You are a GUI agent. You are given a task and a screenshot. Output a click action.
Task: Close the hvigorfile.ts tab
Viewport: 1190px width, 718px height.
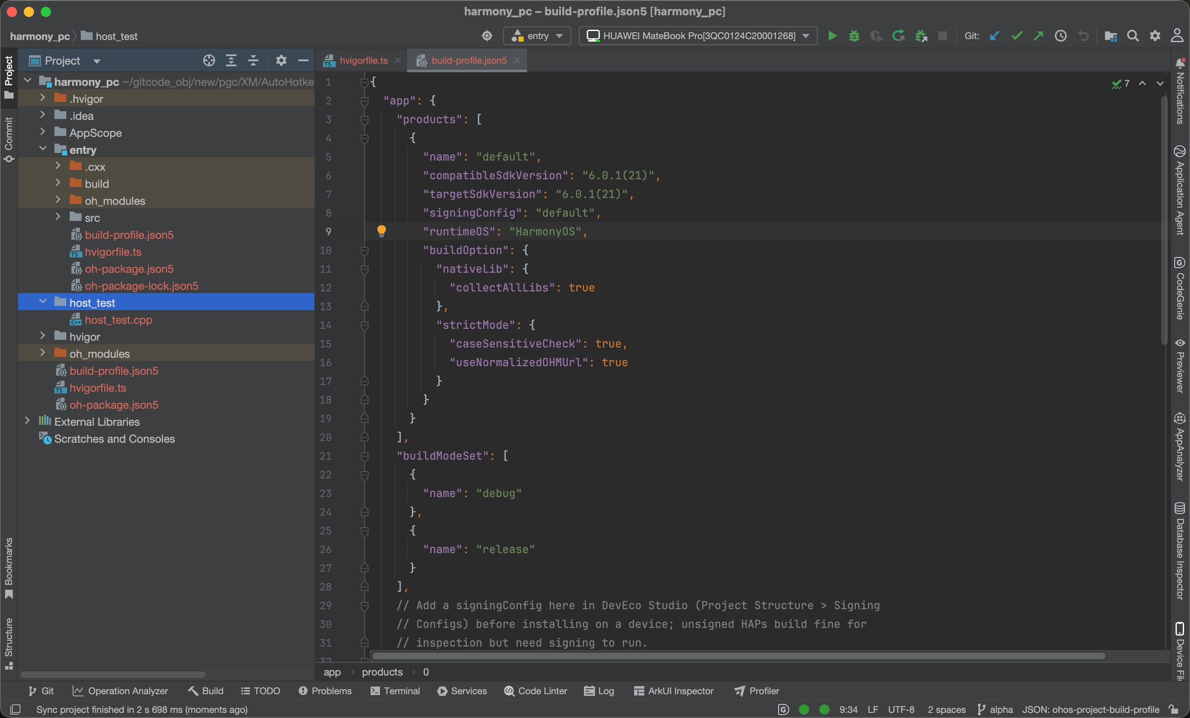(x=397, y=60)
